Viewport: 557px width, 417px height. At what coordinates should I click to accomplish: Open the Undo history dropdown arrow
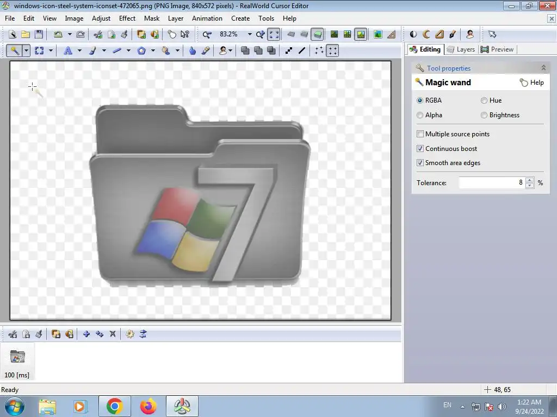(x=70, y=34)
